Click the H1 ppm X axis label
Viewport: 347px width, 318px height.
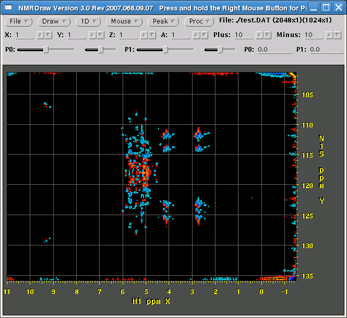click(151, 301)
